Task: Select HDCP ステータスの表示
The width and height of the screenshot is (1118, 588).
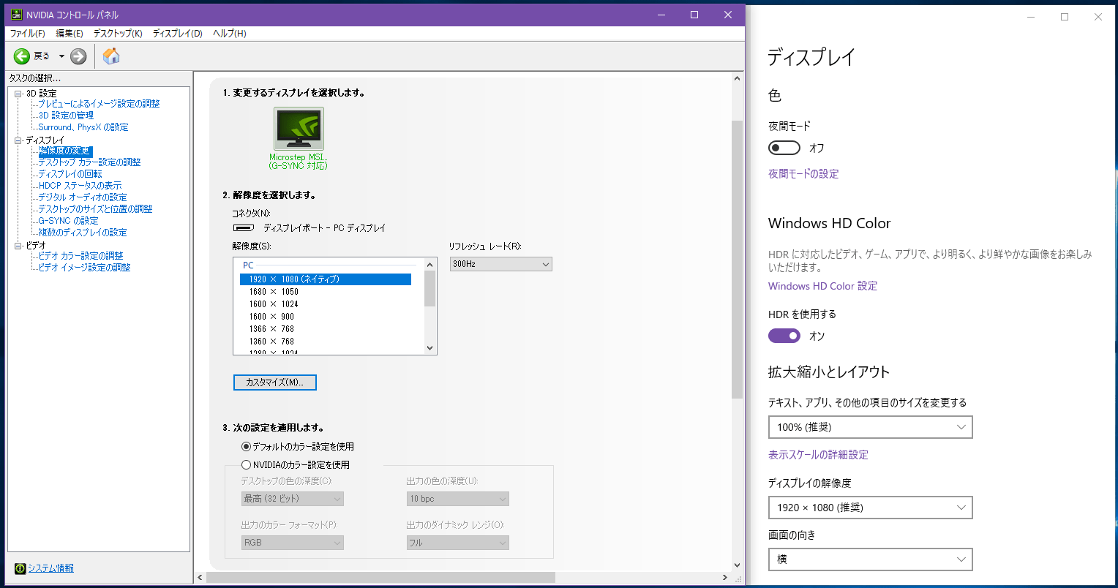Action: pyautogui.click(x=80, y=186)
